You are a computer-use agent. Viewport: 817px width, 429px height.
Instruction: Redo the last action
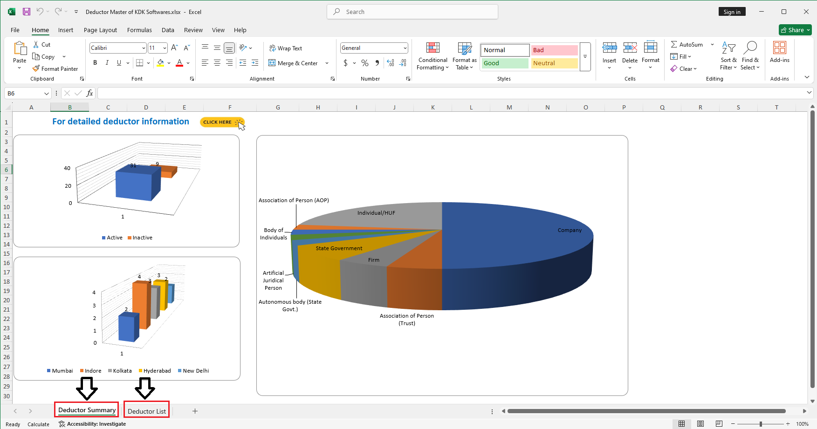[58, 12]
